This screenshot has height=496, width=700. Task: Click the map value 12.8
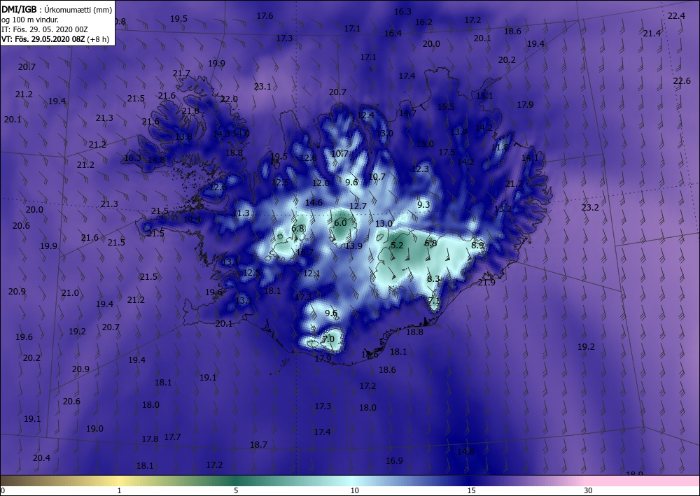[x=308, y=158]
